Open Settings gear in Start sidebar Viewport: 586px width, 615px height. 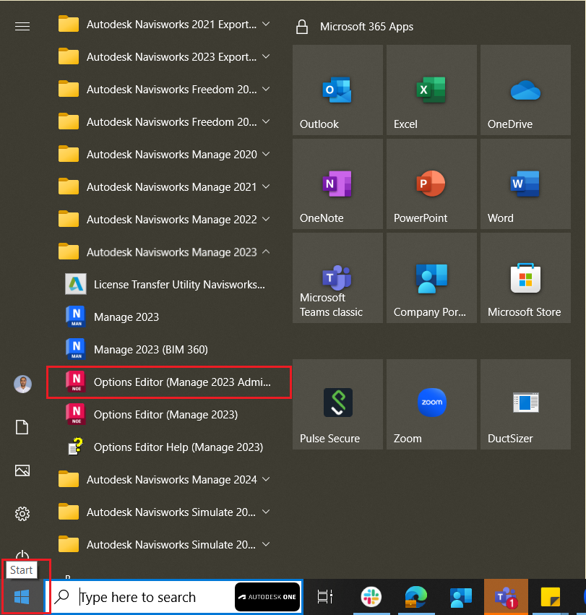(22, 513)
